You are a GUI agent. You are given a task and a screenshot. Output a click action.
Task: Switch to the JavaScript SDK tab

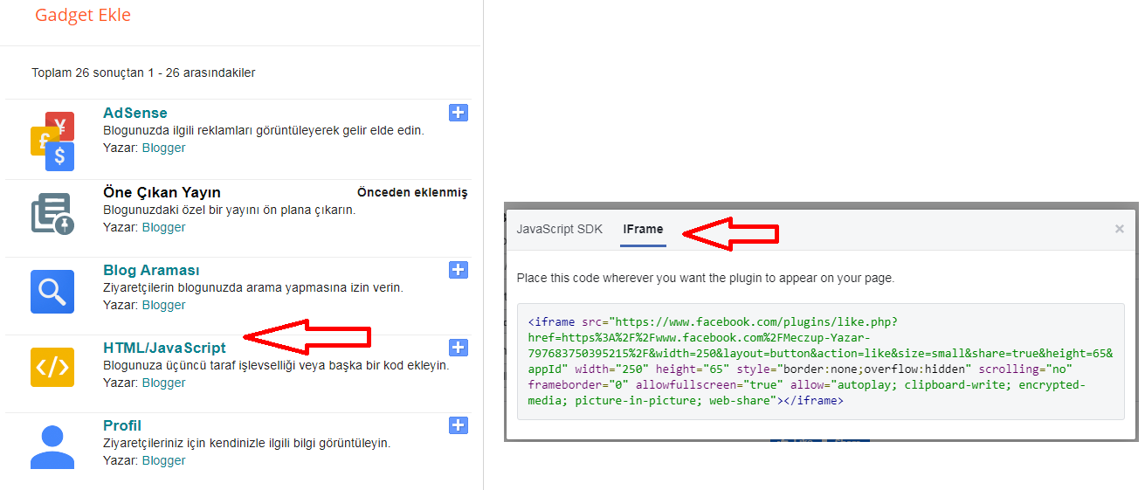(x=560, y=229)
